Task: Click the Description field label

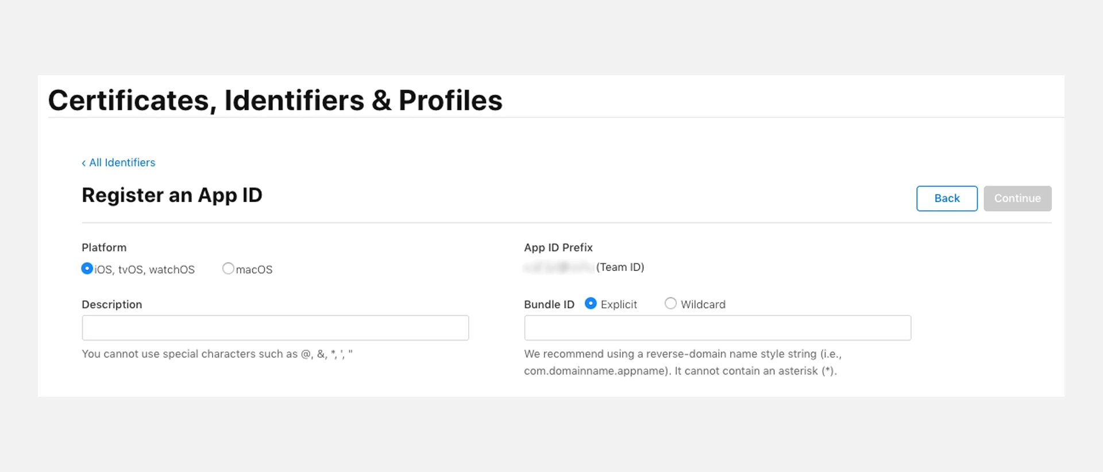Action: pyautogui.click(x=111, y=304)
